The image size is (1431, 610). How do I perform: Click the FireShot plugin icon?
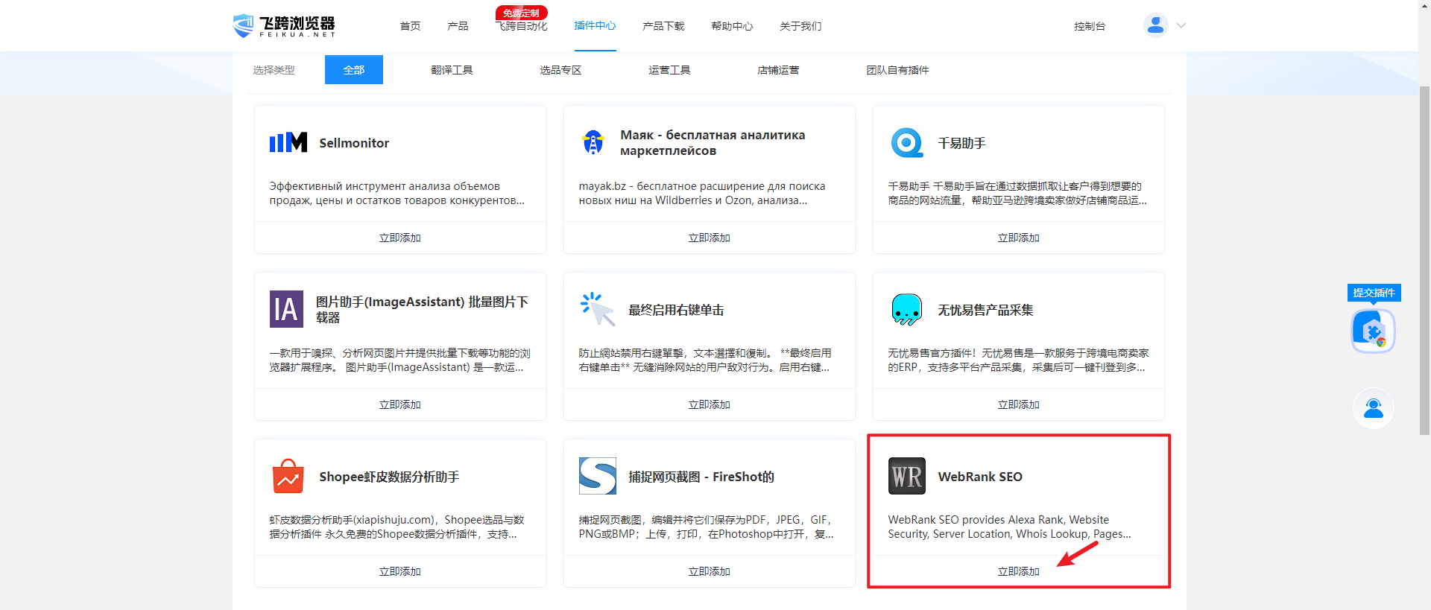pos(597,476)
